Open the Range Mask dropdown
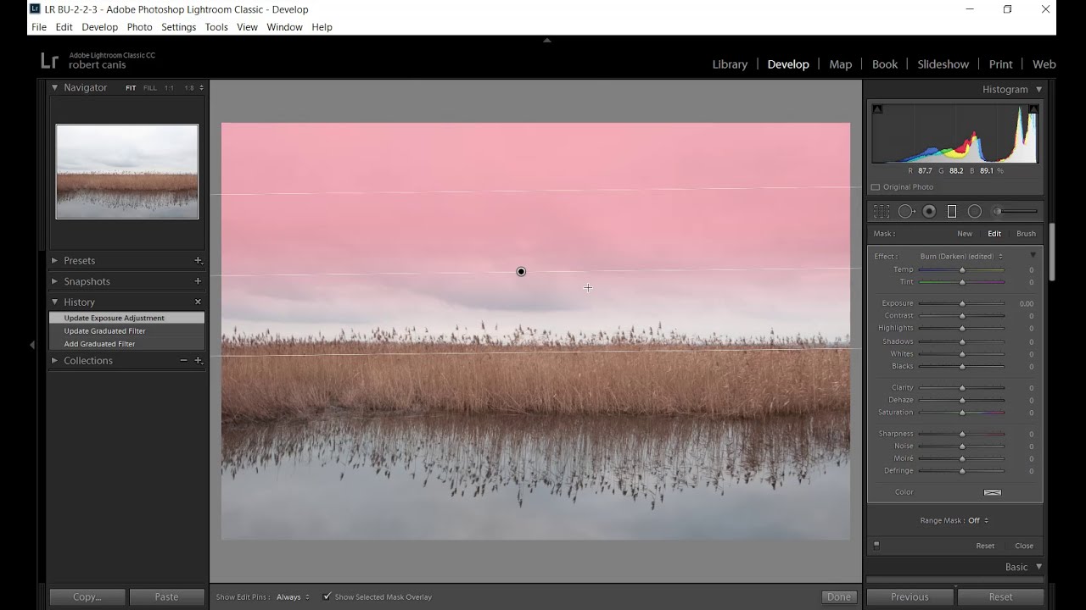 (978, 521)
